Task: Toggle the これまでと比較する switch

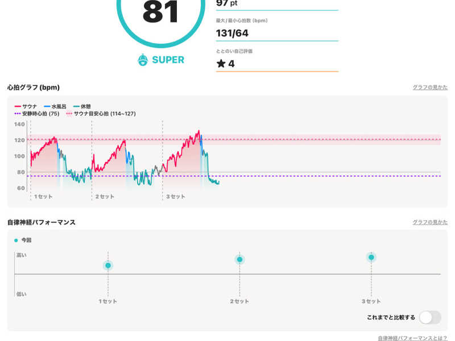Action: [x=430, y=317]
